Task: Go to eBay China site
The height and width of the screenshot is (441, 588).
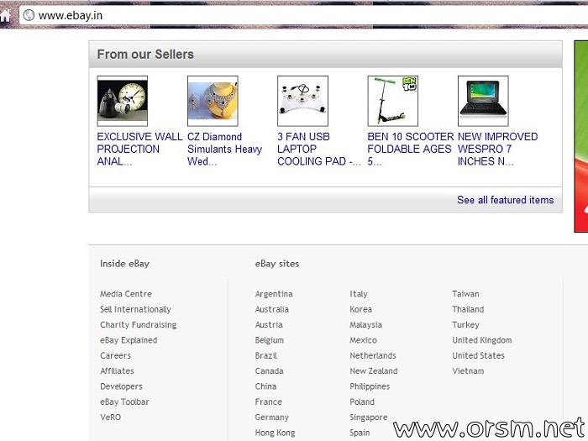Action: click(265, 386)
